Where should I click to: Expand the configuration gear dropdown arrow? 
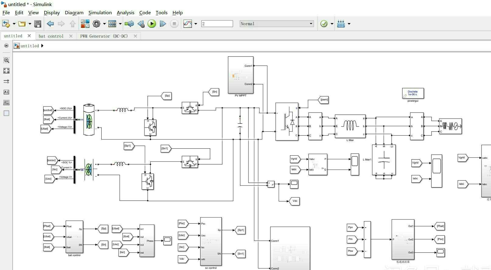coord(104,24)
